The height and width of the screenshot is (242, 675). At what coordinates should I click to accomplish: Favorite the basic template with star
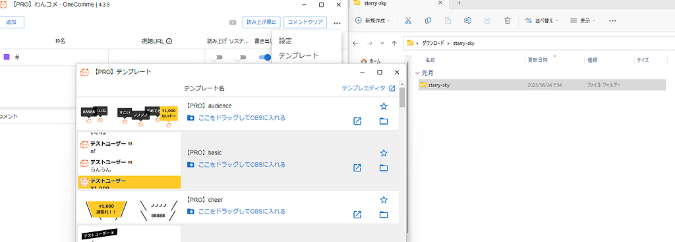point(384,153)
